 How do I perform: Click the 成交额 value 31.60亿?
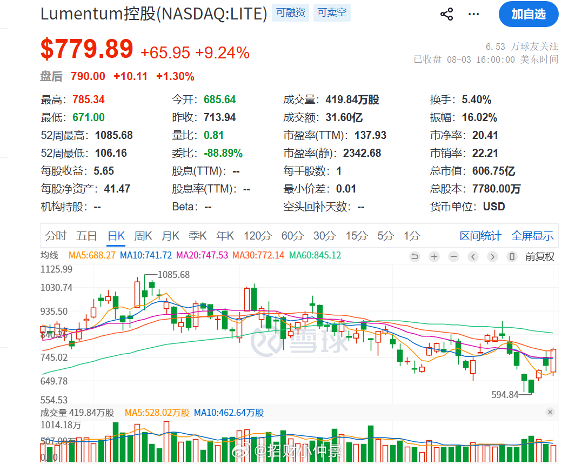coord(344,117)
